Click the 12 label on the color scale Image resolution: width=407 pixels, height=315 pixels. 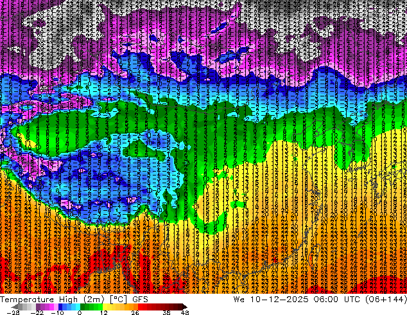point(104,312)
